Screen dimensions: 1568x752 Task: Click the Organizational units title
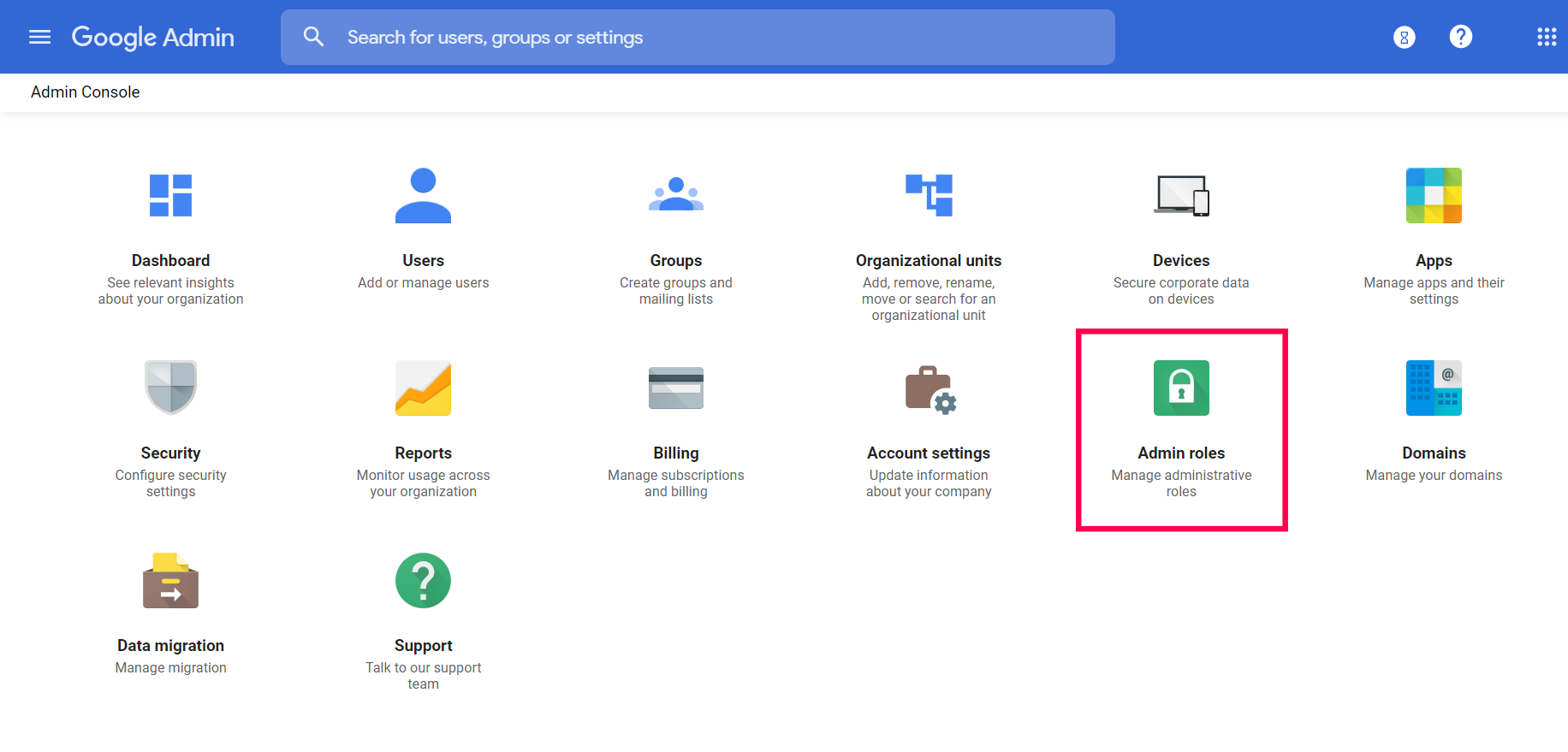click(929, 261)
